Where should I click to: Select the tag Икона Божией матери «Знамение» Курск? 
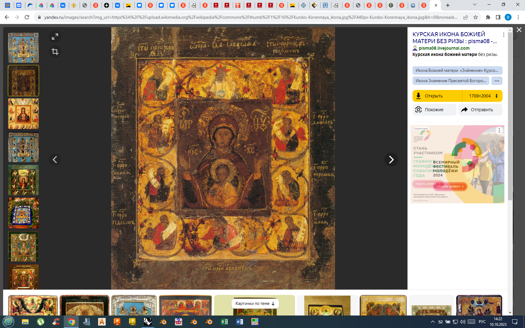(x=457, y=70)
